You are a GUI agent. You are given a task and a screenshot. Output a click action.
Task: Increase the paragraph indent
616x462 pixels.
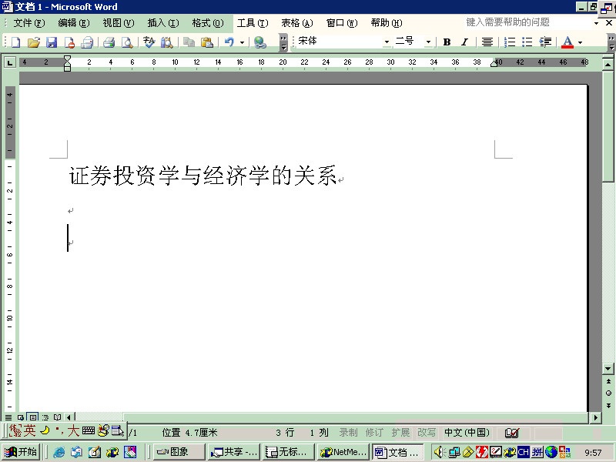(x=545, y=42)
